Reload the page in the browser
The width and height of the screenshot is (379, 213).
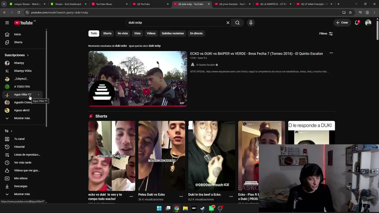click(19, 12)
